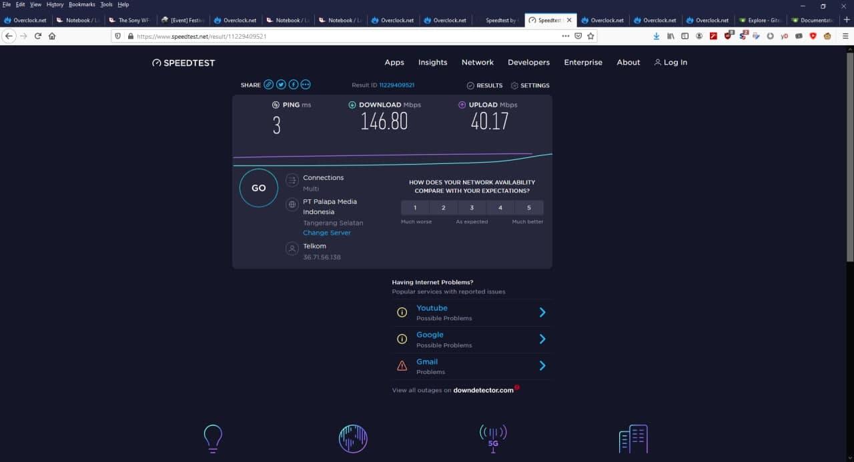The width and height of the screenshot is (854, 462).
Task: Open the Developers navigation item
Action: coord(528,62)
